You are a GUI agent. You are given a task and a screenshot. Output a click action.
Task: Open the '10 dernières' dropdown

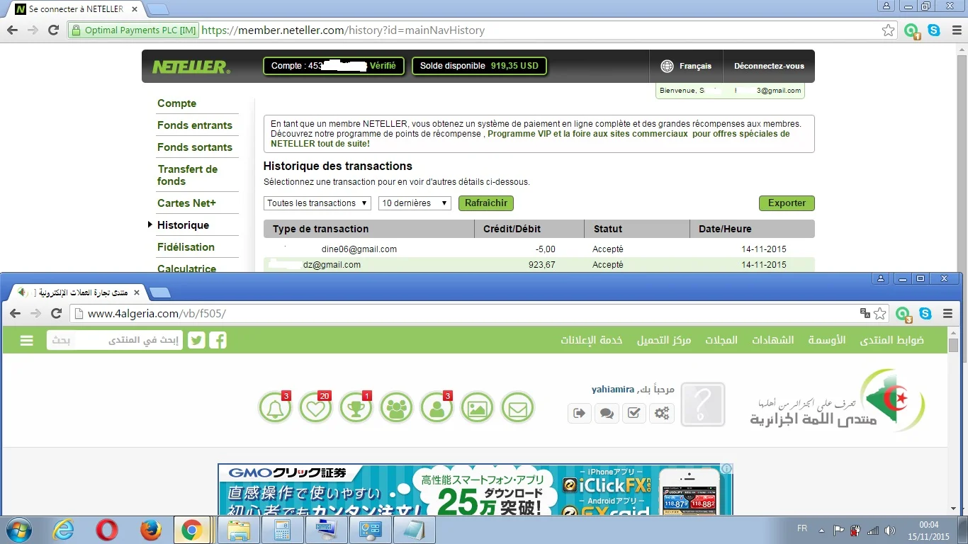pyautogui.click(x=415, y=203)
